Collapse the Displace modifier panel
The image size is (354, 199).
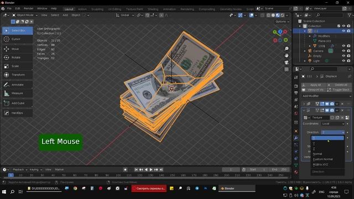point(304,111)
